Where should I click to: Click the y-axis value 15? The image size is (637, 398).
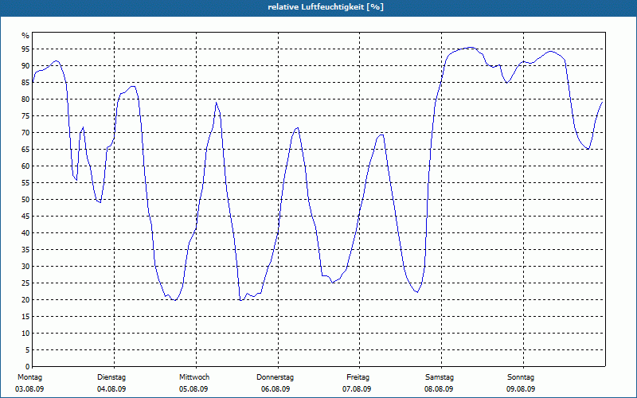(x=25, y=316)
